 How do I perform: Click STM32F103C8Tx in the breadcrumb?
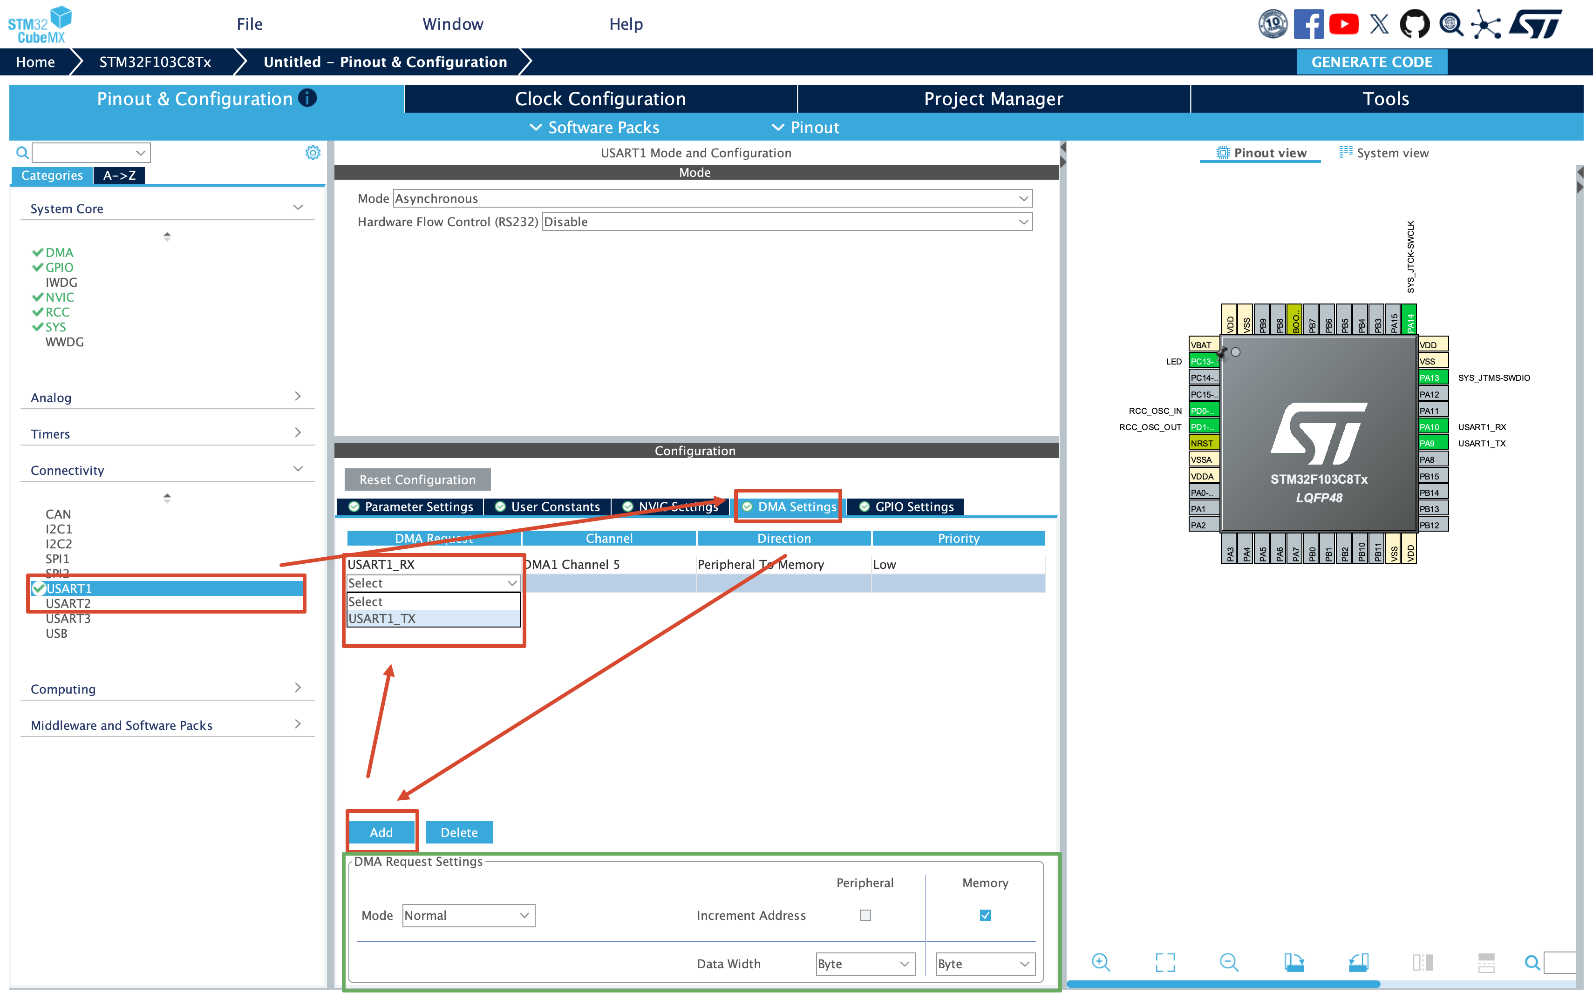(155, 61)
